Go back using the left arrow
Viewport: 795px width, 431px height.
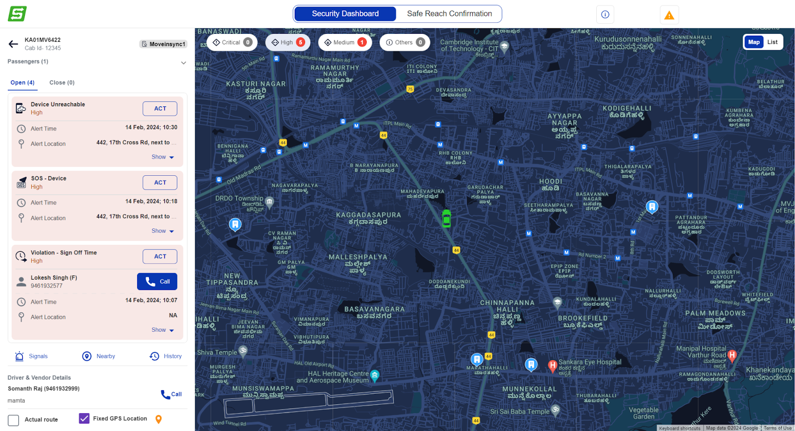pos(13,44)
